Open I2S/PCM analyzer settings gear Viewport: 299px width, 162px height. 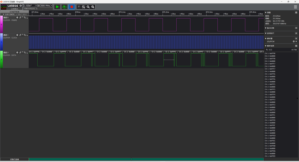pyautogui.click(x=294, y=41)
